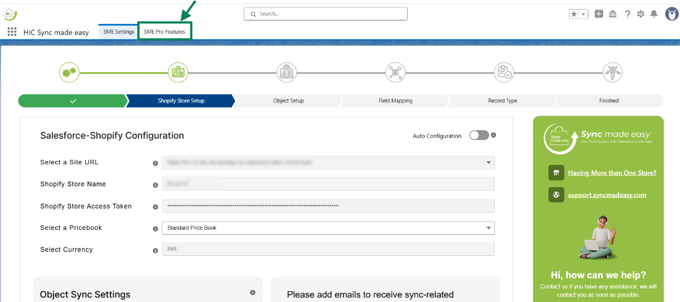Click the Salesforce-Shopify Configuration heading
680x302 pixels.
point(112,135)
